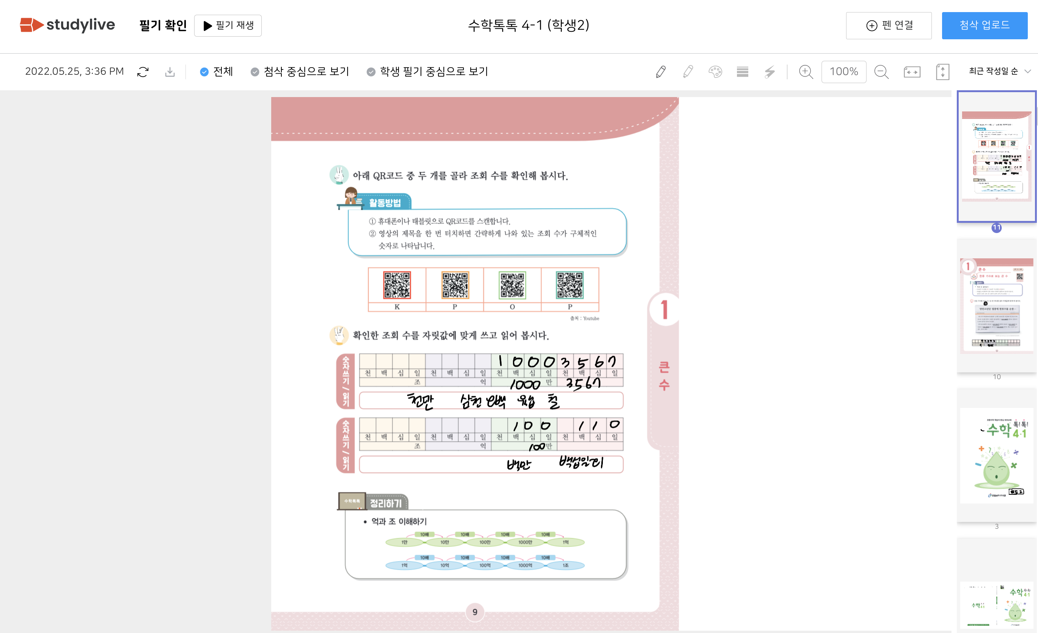This screenshot has width=1038, height=633.
Task: Click the lightning bolt tool icon
Action: (x=770, y=72)
